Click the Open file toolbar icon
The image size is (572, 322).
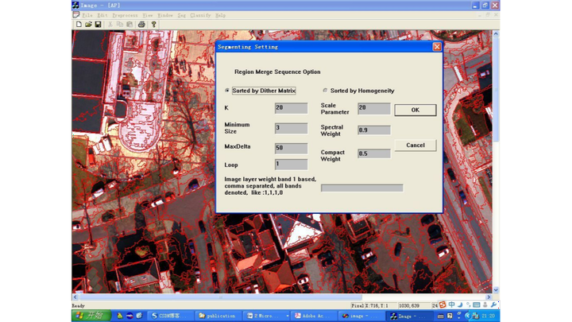[88, 25]
